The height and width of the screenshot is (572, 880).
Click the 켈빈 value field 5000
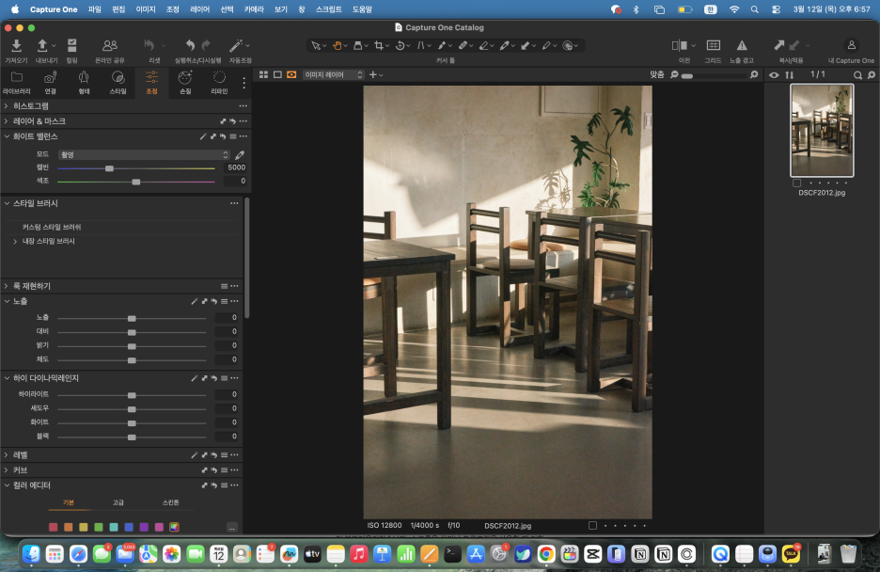(x=235, y=167)
